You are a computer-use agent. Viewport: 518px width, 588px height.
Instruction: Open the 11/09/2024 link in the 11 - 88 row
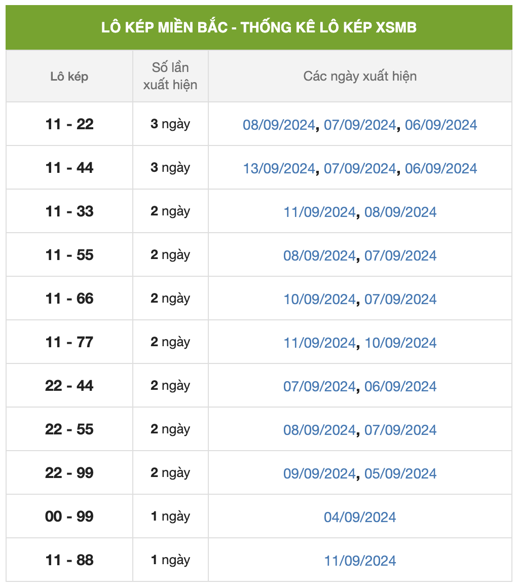click(x=360, y=561)
